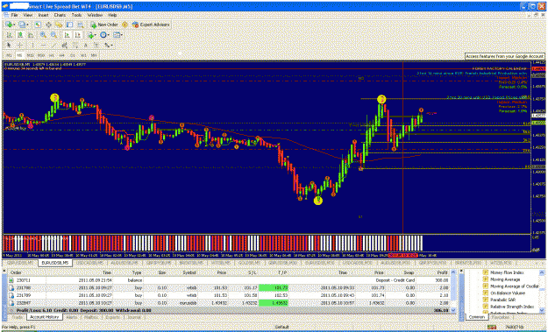Screen dimensions: 548x332
Task: Select the crosshair tool
Action: coord(20,45)
